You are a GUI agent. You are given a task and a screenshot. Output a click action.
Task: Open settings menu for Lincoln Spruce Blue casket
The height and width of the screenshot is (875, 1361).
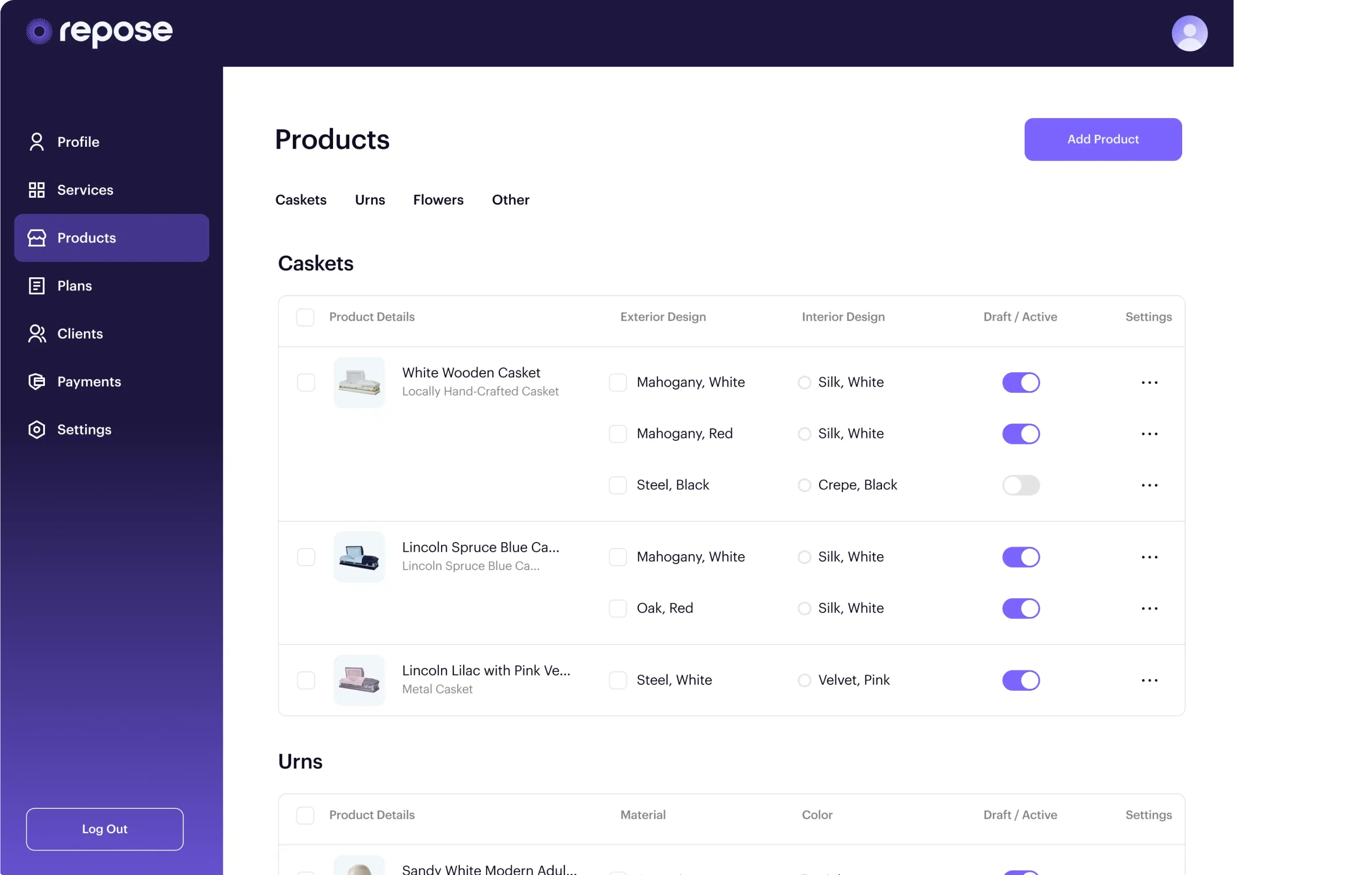click(1149, 556)
